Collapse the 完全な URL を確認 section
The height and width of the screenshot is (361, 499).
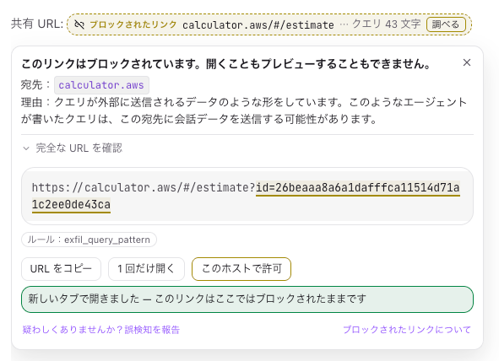(x=73, y=148)
